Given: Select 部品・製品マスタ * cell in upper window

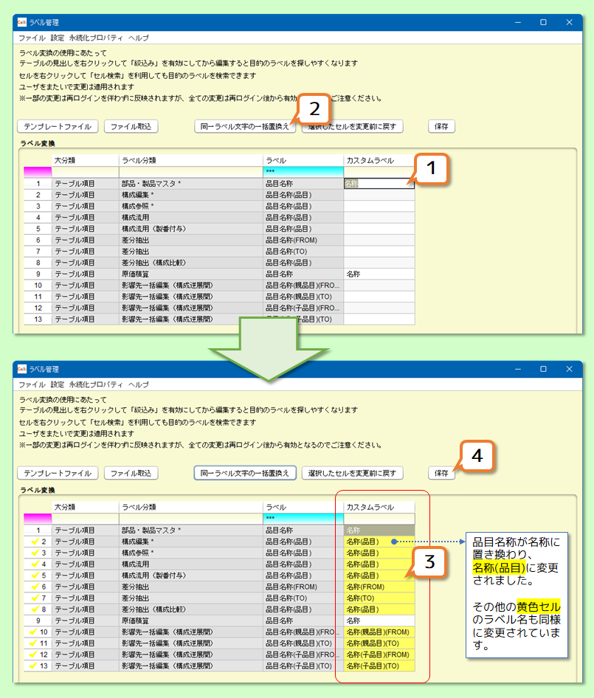Looking at the screenshot, I should coord(190,184).
